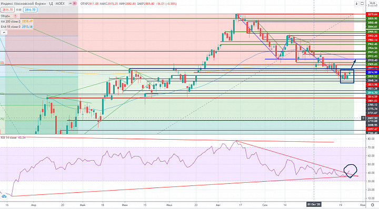Viewport: 379px width, 209px height.
Task: Click the grey dash icon next to MOEX title
Action: pyautogui.click(x=71, y=4)
